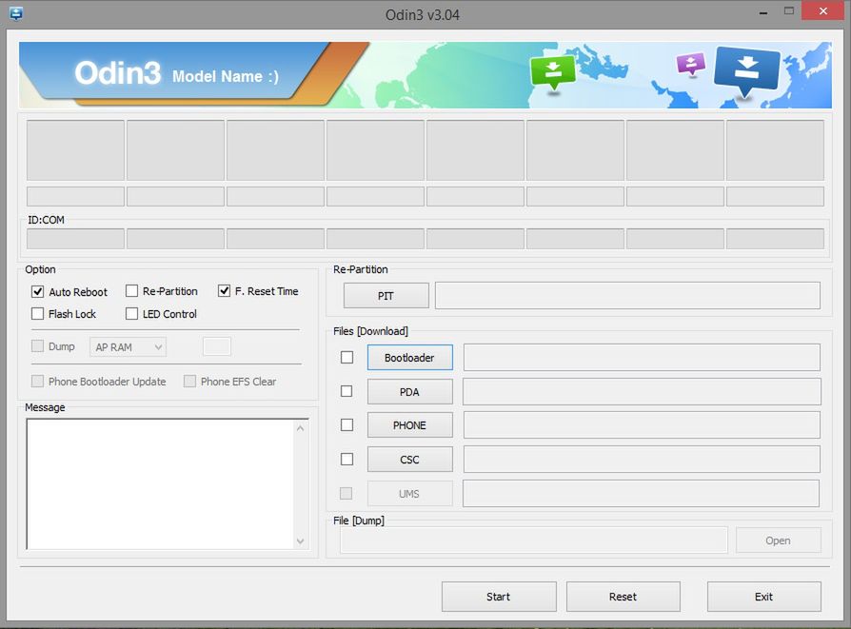The width and height of the screenshot is (851, 629).
Task: Click the UMS file button
Action: (x=409, y=494)
